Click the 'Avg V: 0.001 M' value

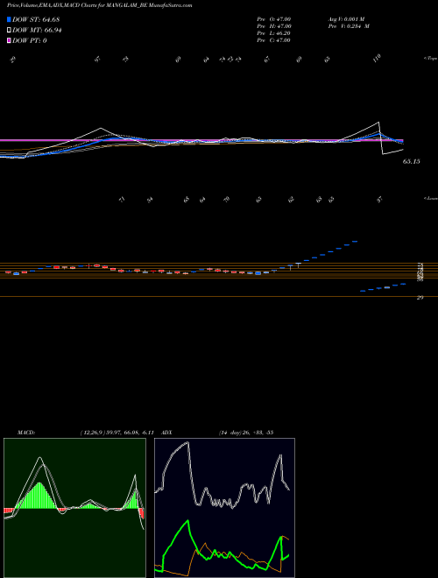(x=346, y=19)
